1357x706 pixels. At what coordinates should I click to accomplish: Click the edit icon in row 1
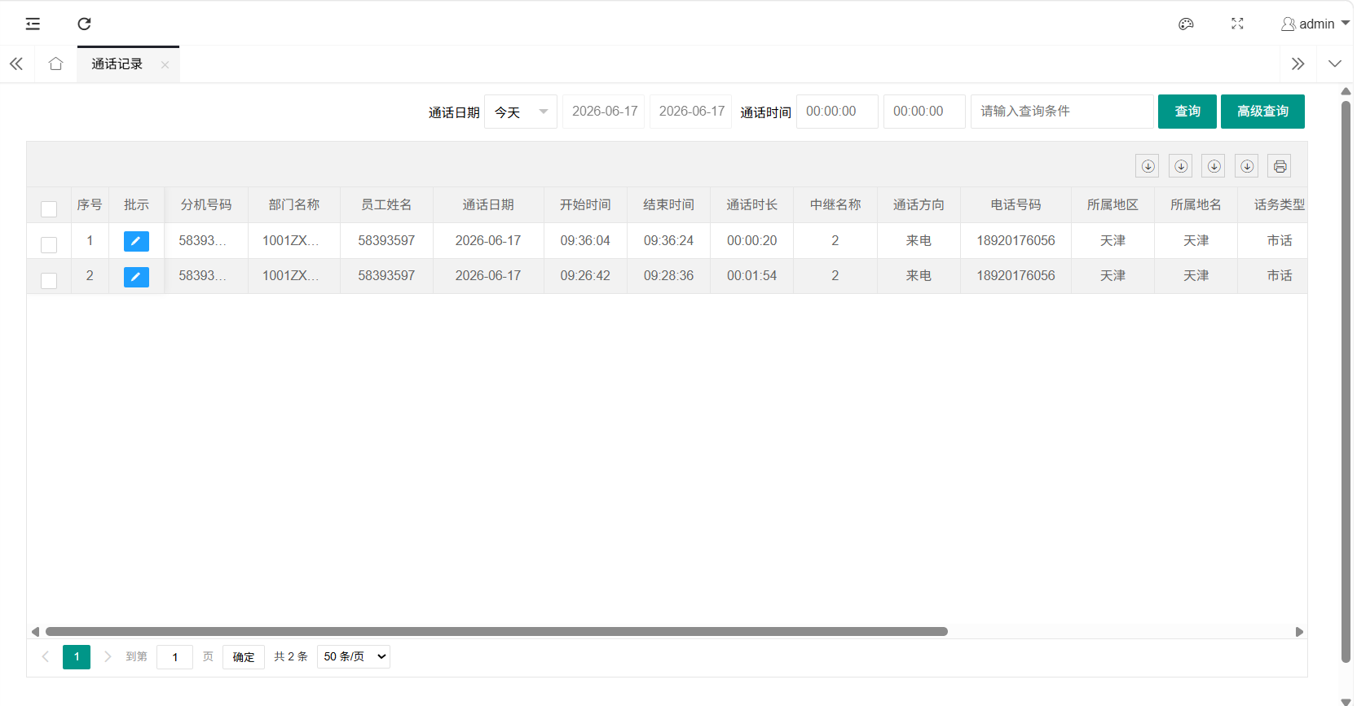pyautogui.click(x=136, y=241)
